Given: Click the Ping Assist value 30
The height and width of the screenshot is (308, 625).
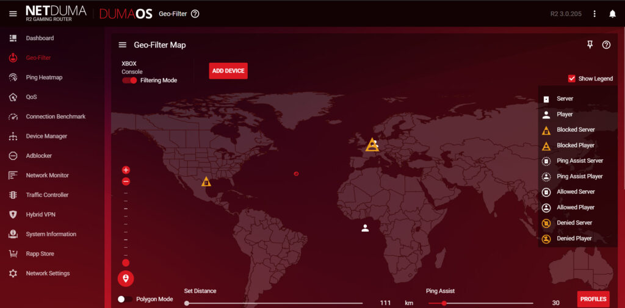Looking at the screenshot, I should tap(555, 303).
